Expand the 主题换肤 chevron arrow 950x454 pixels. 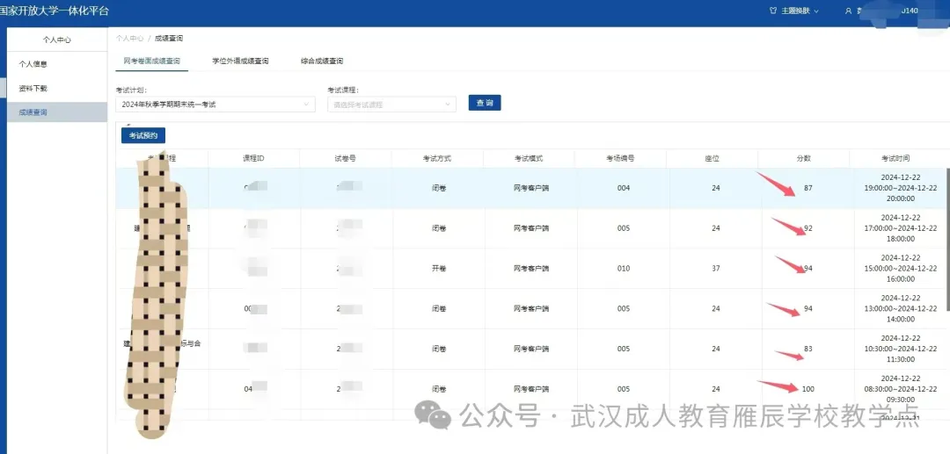(816, 11)
